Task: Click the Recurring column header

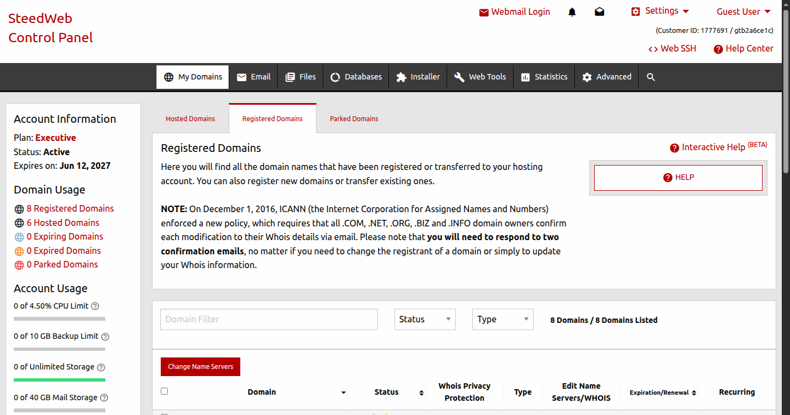Action: [737, 392]
